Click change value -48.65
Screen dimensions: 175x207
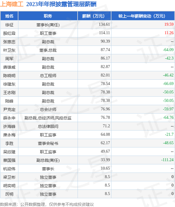coord(168,143)
